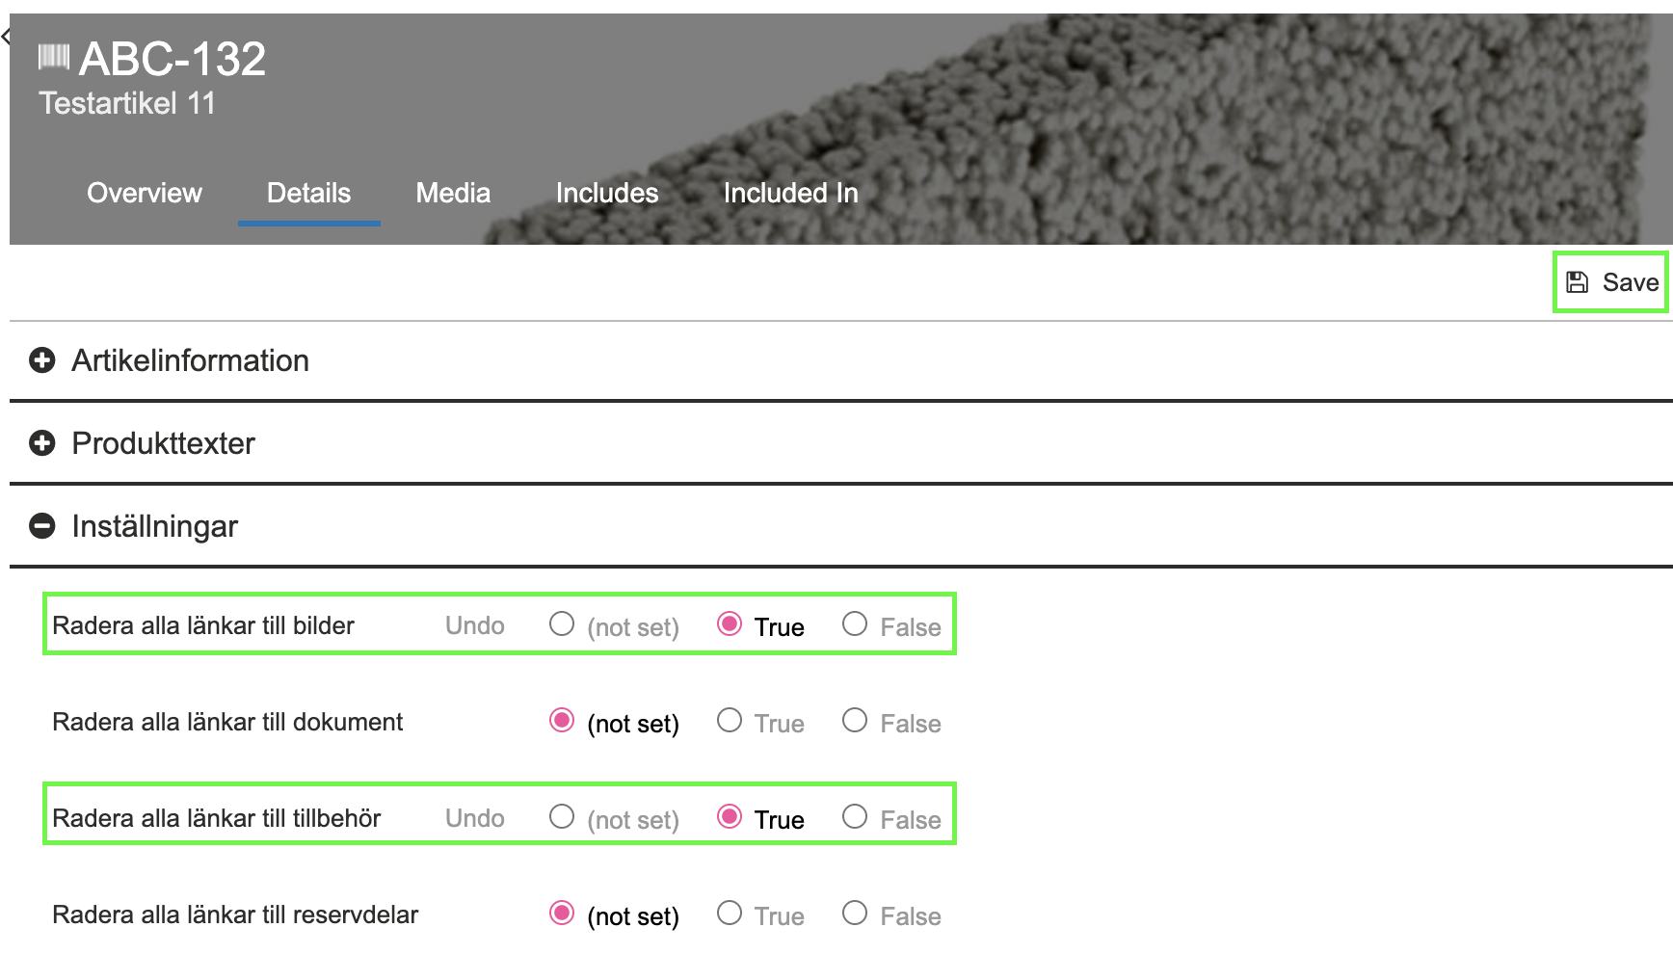Set 'länkar till reservdelar' to False
1673x954 pixels.
(x=855, y=914)
